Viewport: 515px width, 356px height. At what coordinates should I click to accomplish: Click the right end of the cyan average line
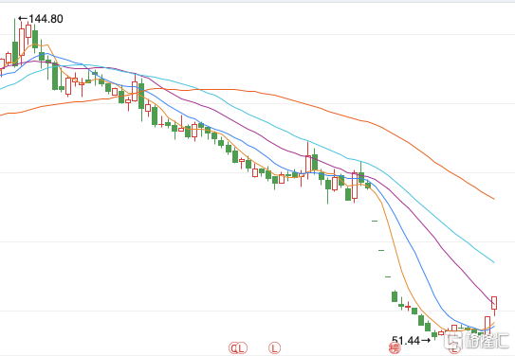(493, 262)
